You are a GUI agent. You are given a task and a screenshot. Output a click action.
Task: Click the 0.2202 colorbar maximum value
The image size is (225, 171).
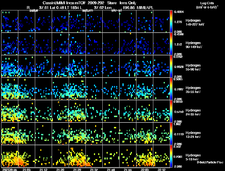pos(178,57)
